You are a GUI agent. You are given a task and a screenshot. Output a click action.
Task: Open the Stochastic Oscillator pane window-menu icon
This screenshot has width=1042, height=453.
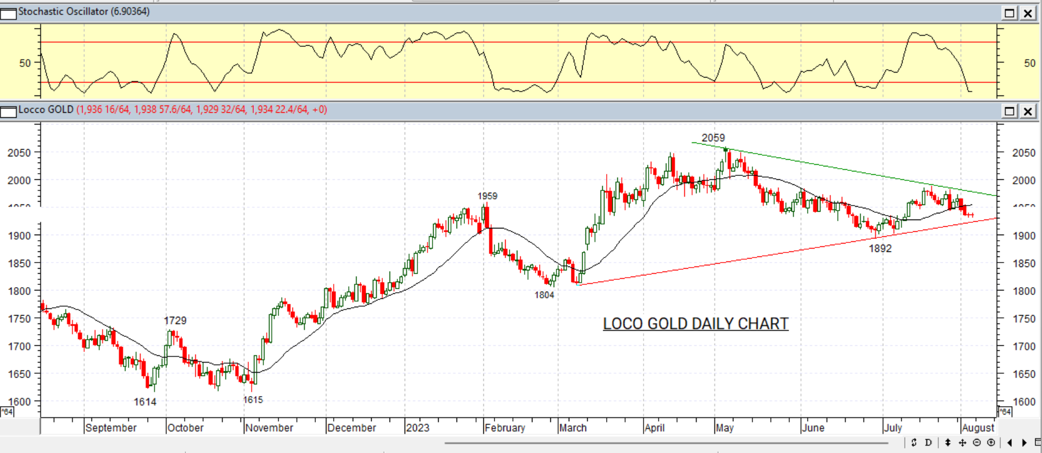tap(8, 13)
